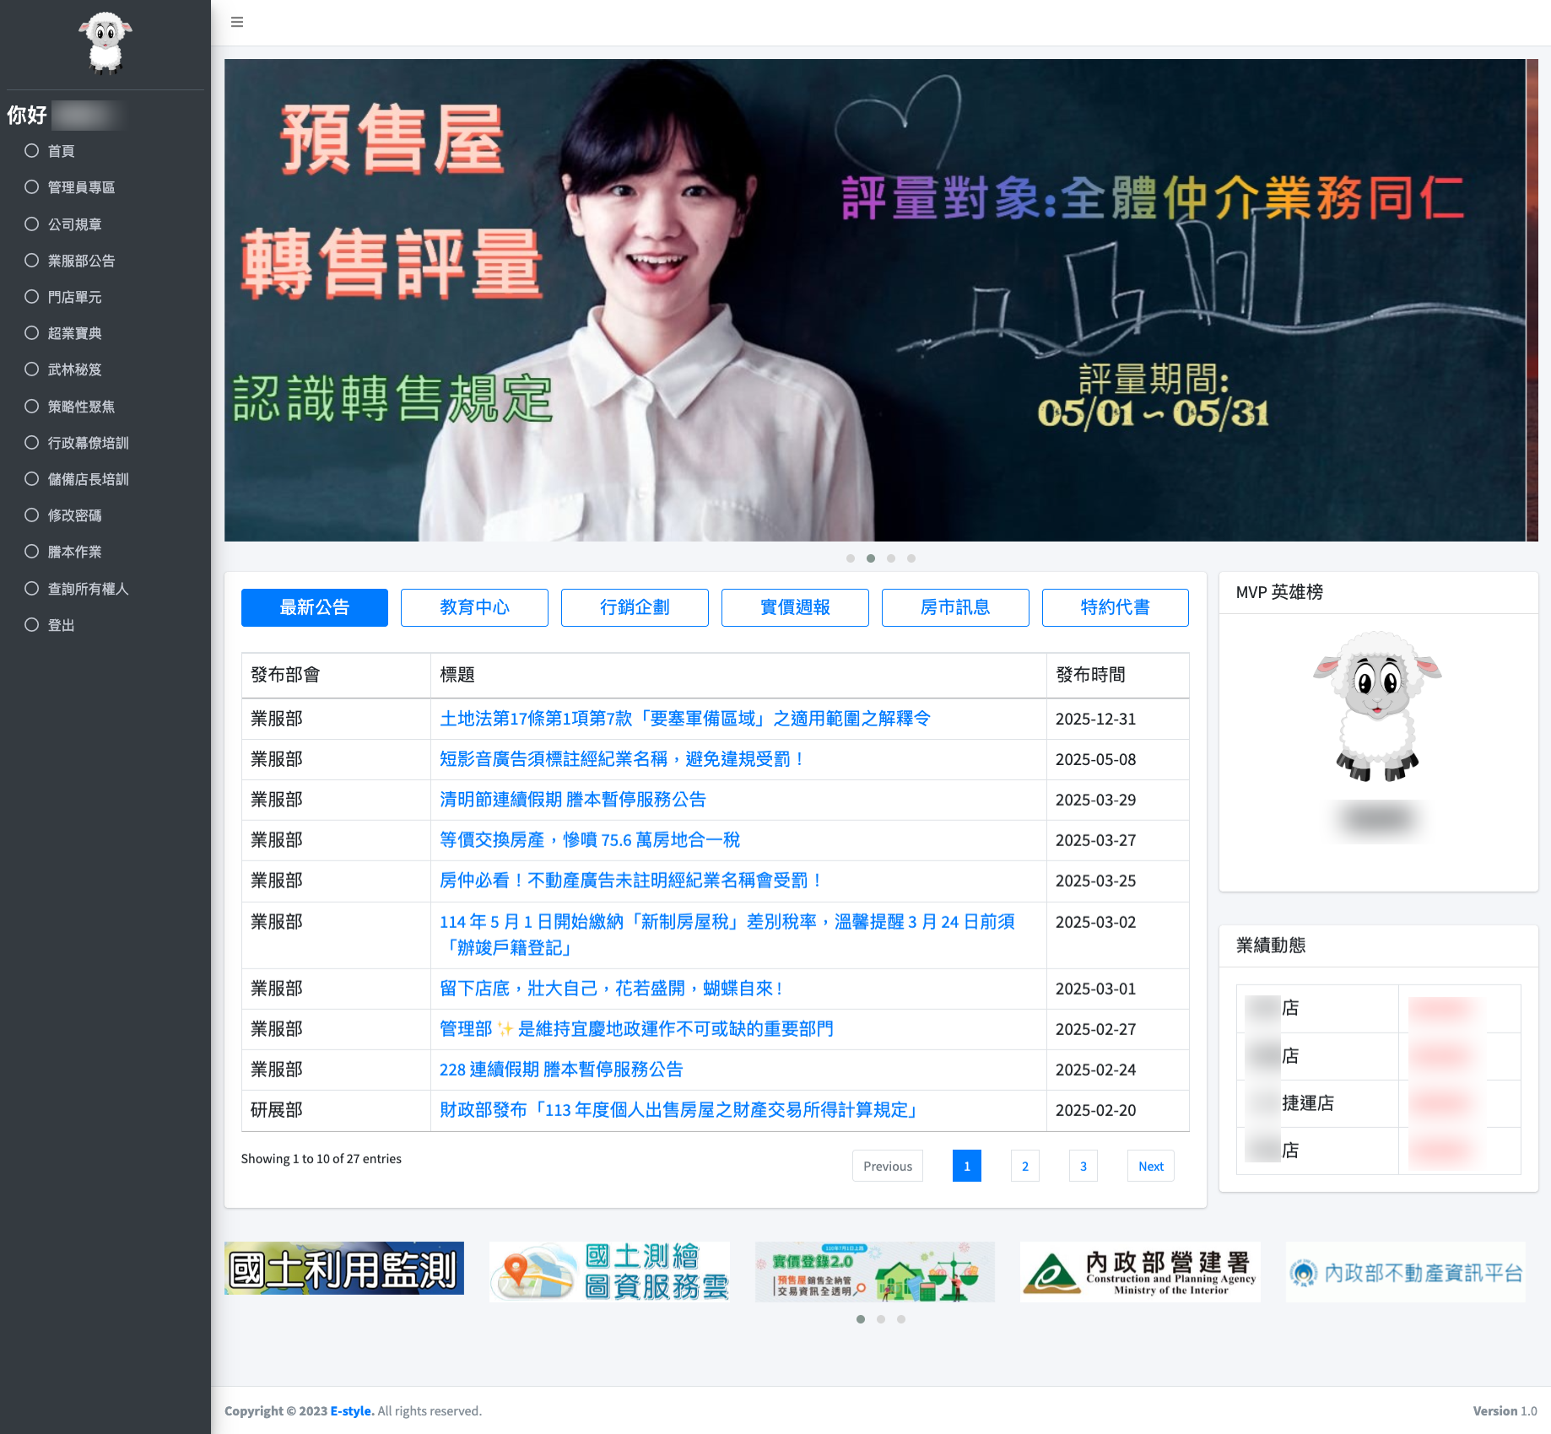Click the sheep mascot logo in sidebar
Screen dimensions: 1551x1434
pyautogui.click(x=105, y=42)
